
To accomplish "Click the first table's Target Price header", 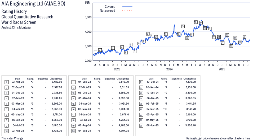I will pyautogui.click(x=42, y=79).
